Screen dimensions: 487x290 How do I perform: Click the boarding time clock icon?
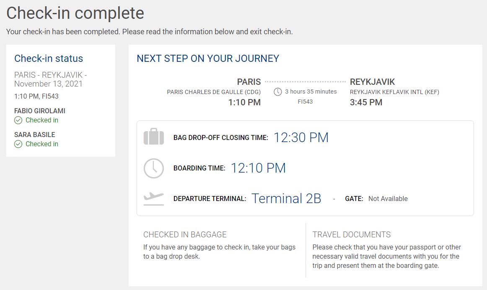(x=154, y=168)
